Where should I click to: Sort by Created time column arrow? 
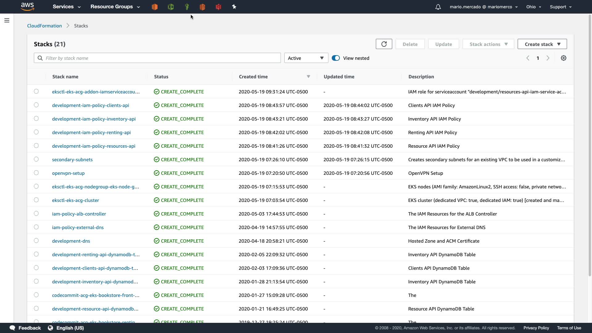[x=308, y=76]
